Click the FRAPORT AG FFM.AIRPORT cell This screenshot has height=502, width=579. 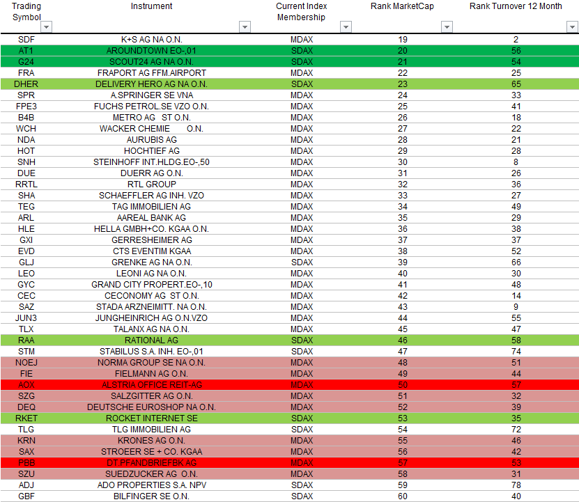click(x=151, y=72)
